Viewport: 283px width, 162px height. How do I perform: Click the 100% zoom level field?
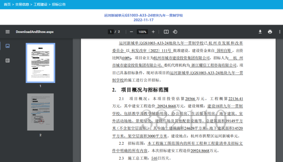pos(142,32)
